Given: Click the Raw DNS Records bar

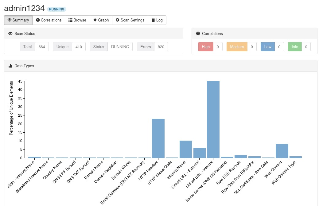Looking at the screenshot, I should (241, 157).
